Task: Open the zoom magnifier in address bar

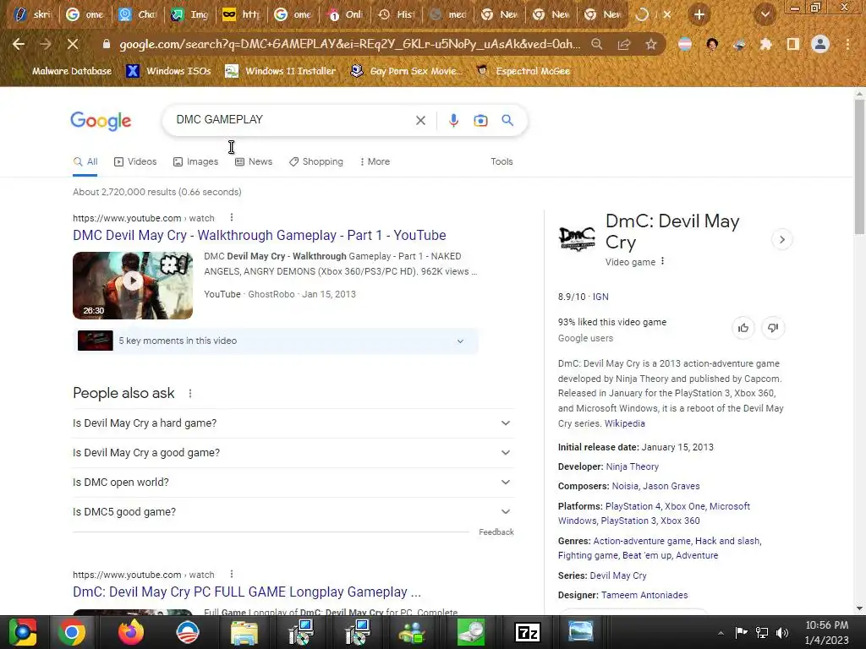Action: pyautogui.click(x=596, y=44)
